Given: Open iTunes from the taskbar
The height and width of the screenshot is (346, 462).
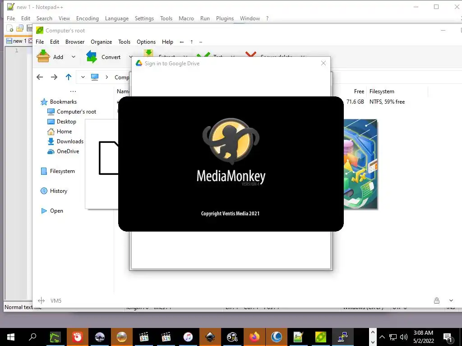Looking at the screenshot, I should coord(188,337).
